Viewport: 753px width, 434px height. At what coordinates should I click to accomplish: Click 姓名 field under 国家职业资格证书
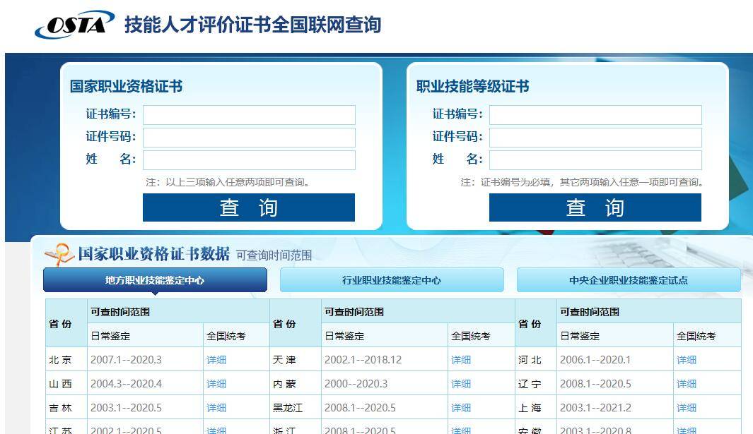point(249,160)
